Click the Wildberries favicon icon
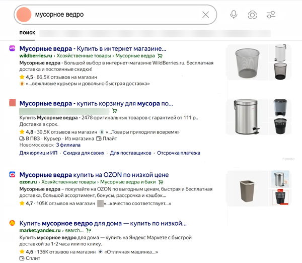 (13, 47)
